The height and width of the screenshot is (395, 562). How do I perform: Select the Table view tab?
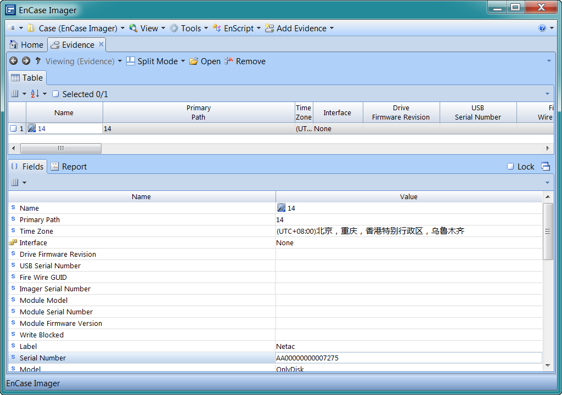[27, 78]
